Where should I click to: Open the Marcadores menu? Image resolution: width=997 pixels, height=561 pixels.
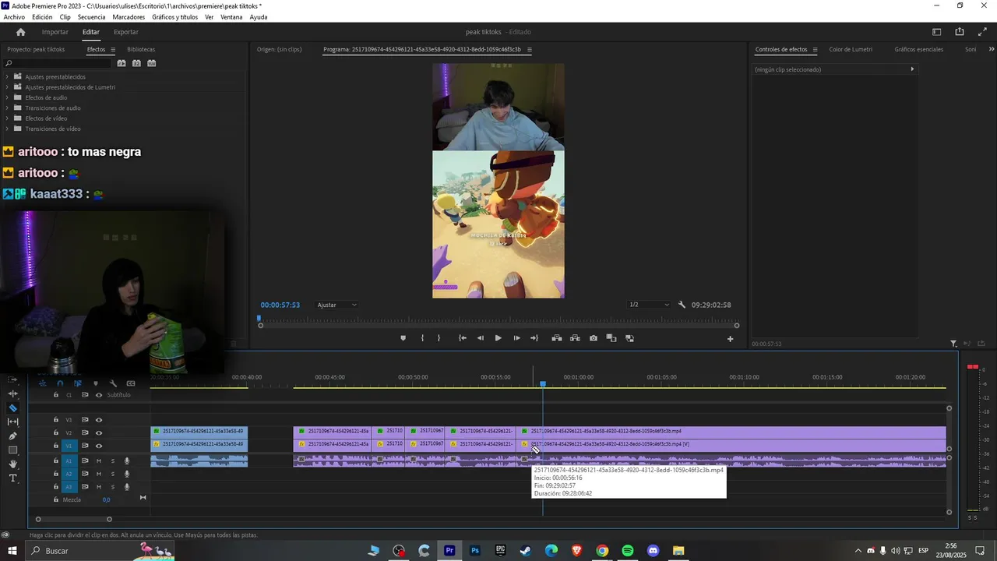click(129, 17)
